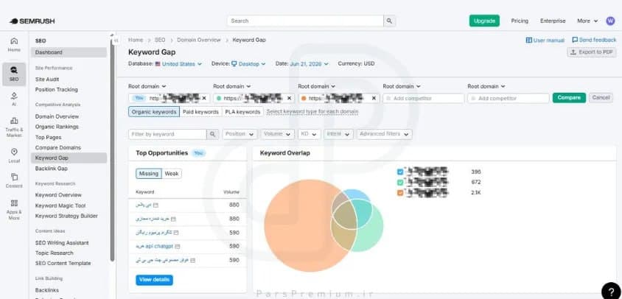The height and width of the screenshot is (299, 622).
Task: Open first Root domain dropdown
Action: tap(147, 86)
